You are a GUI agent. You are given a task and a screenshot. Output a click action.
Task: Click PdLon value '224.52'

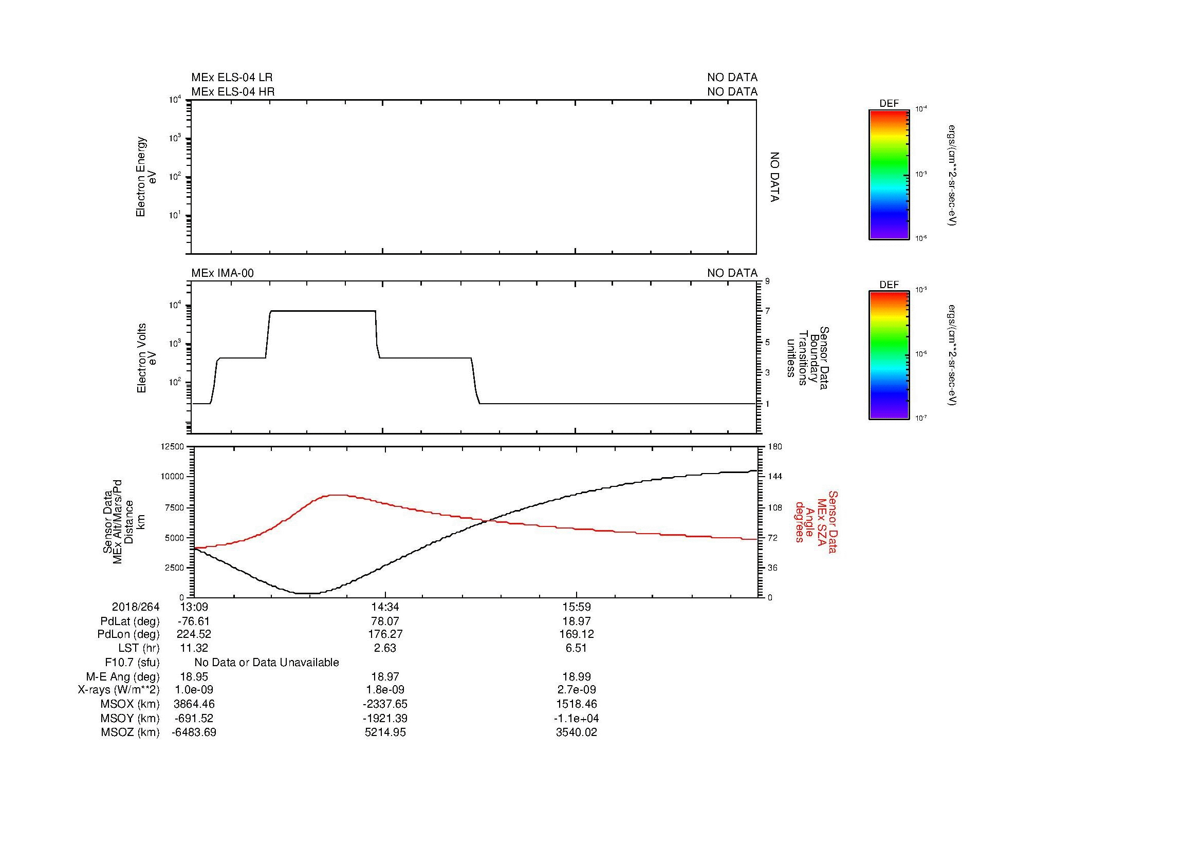coord(194,634)
